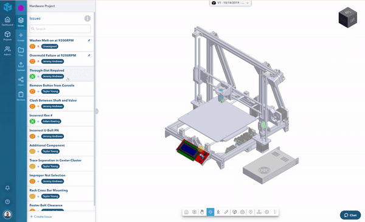
Task: Go to Projects in left navigation
Action: pos(7,36)
